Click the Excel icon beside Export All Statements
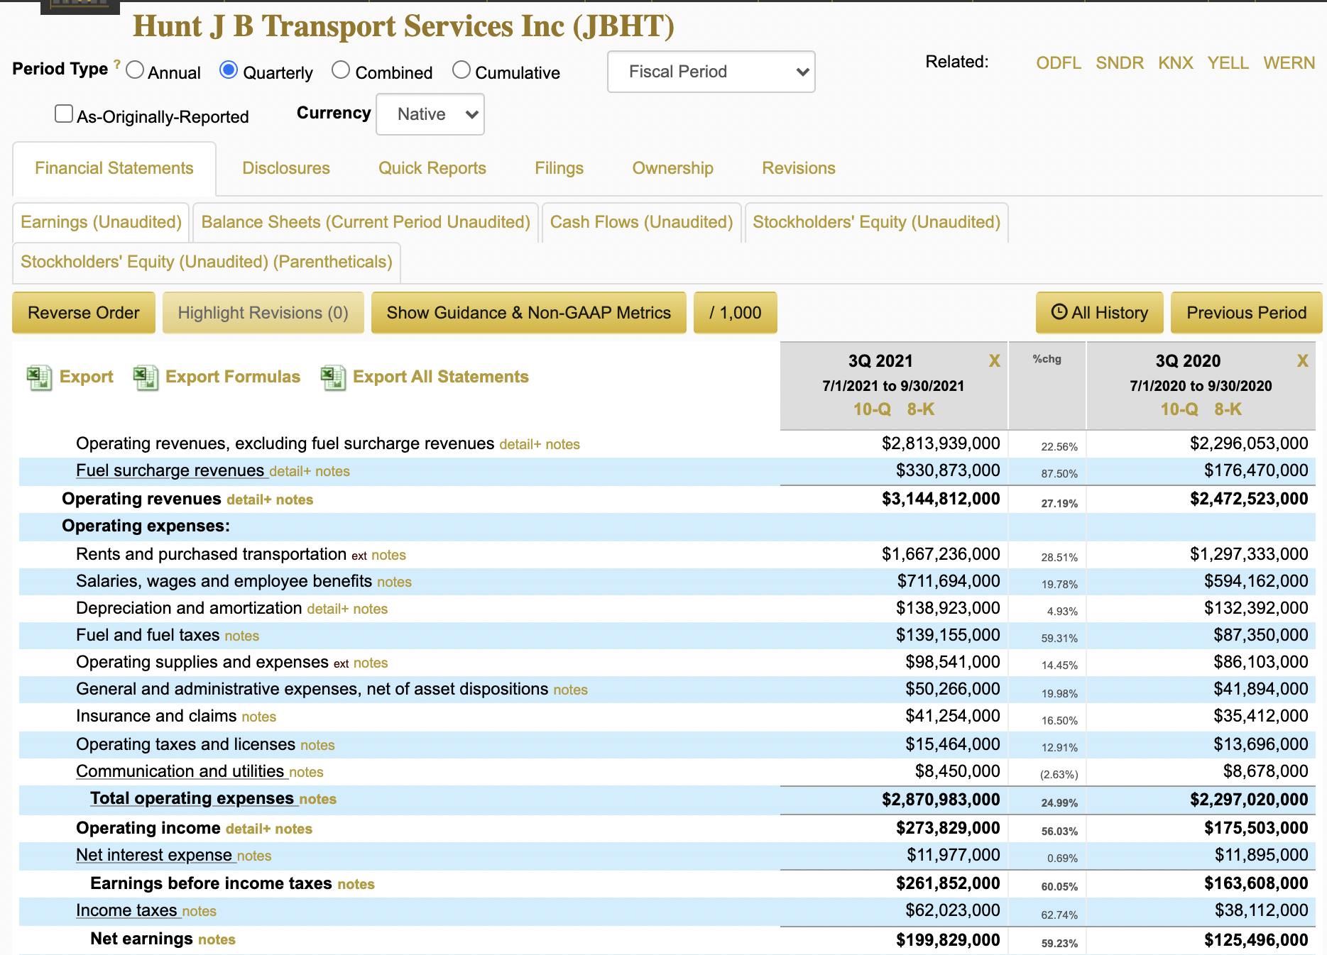 (333, 377)
